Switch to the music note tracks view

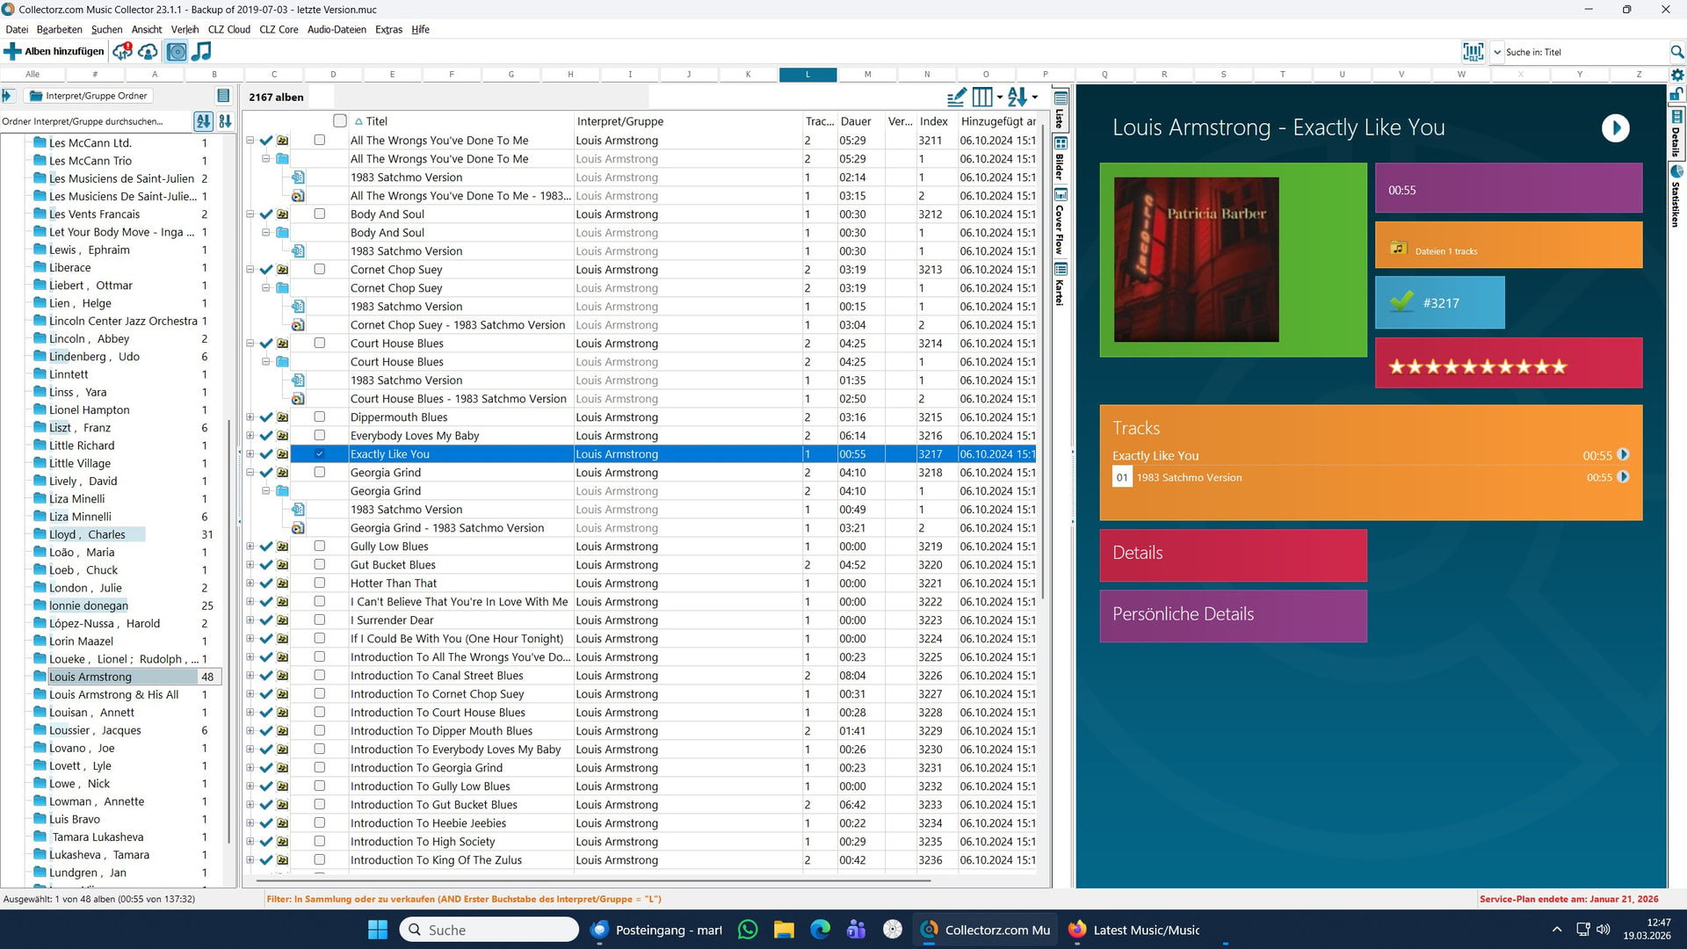tap(202, 51)
